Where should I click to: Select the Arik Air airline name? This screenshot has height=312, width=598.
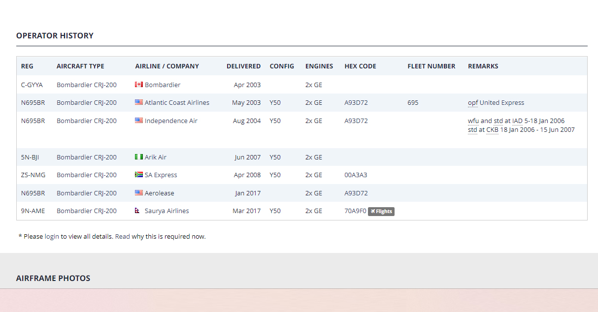click(156, 157)
